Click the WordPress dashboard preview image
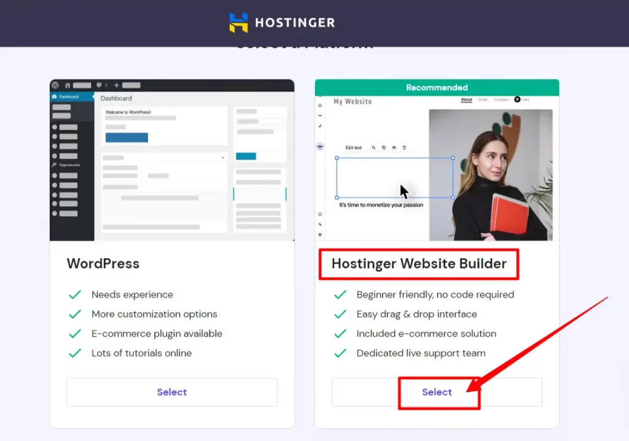 [172, 160]
